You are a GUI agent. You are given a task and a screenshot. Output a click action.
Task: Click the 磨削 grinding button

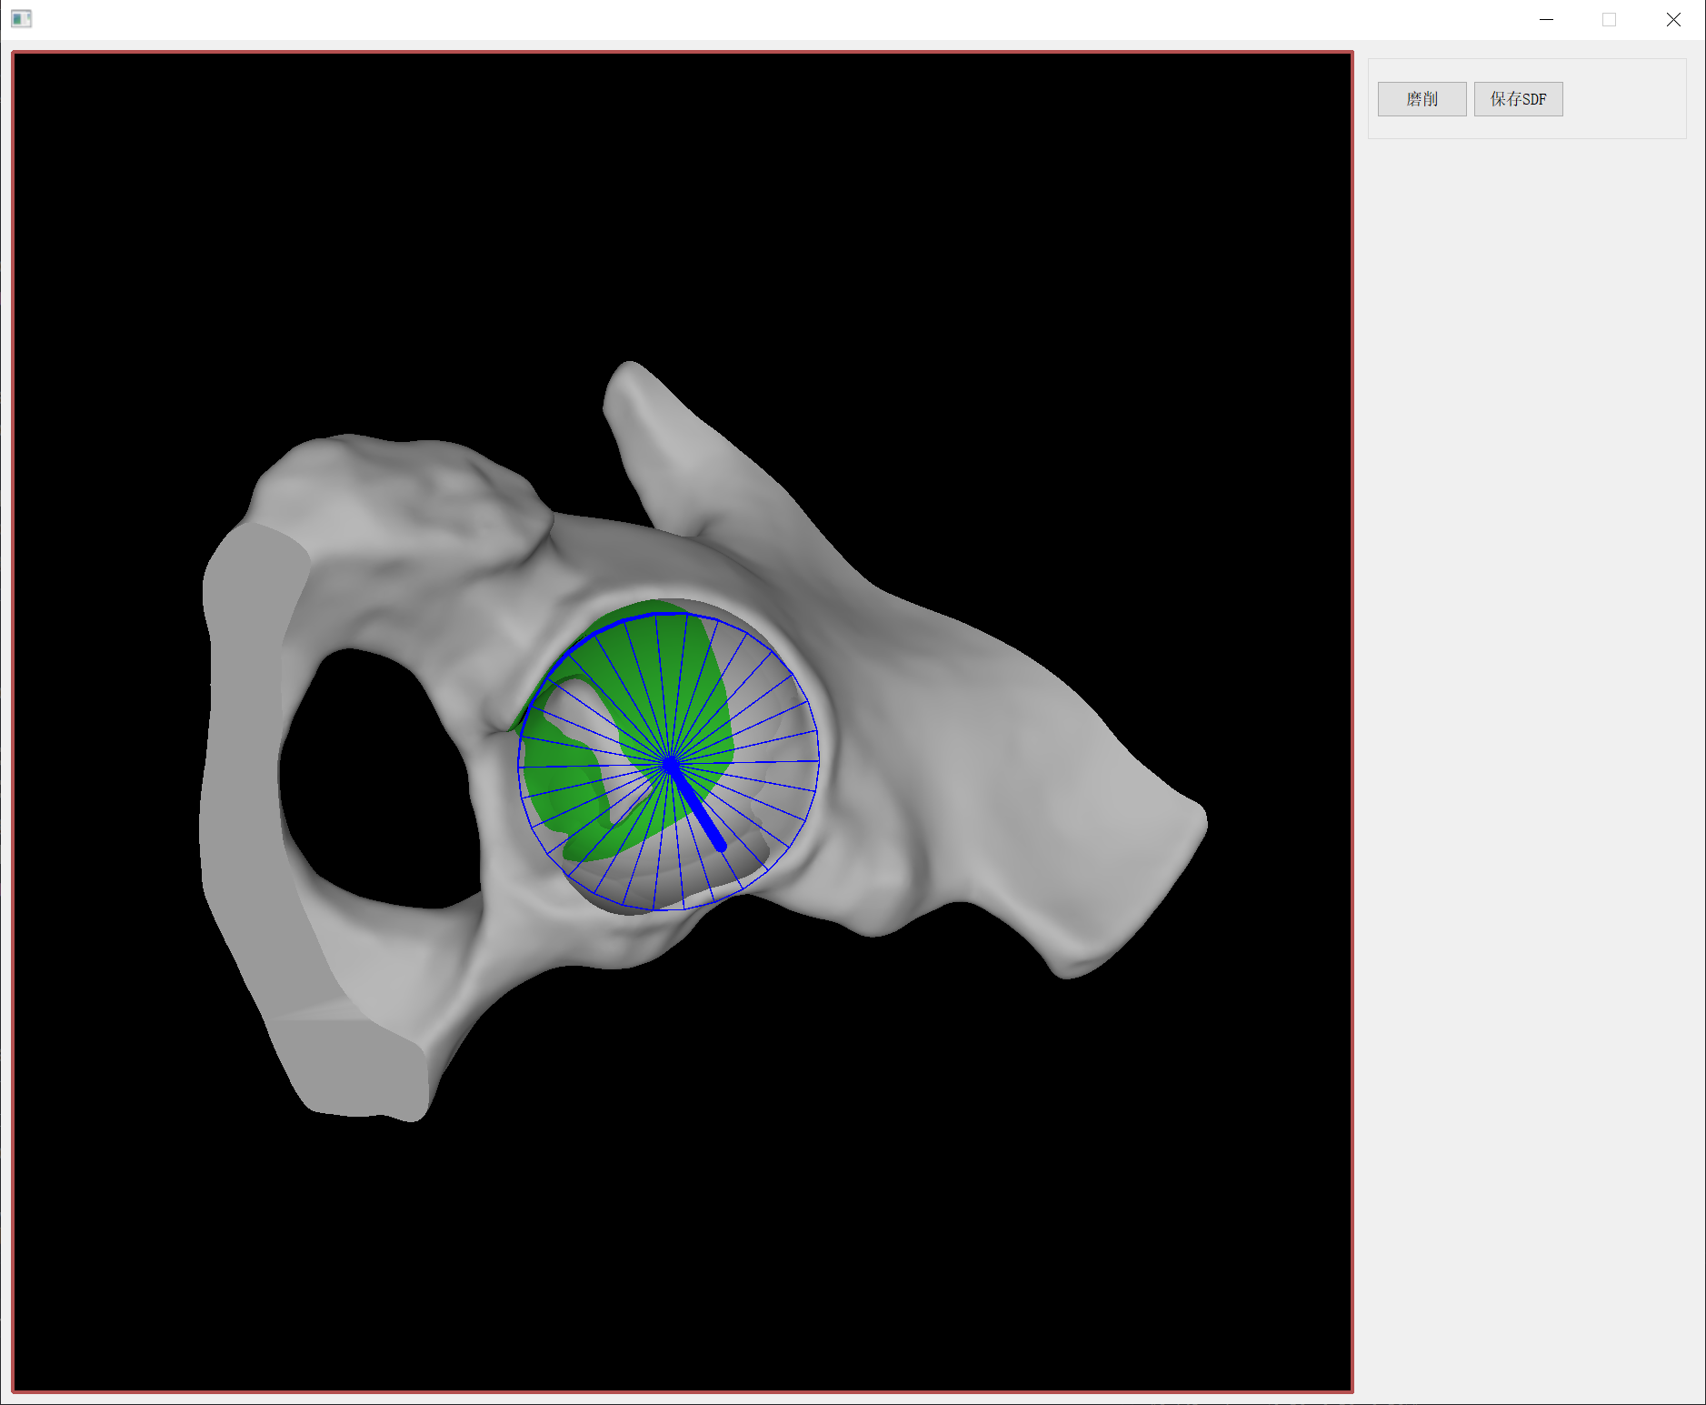click(1422, 99)
